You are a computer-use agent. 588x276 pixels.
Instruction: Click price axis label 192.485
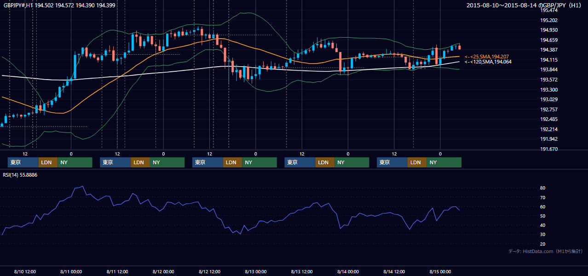pos(548,119)
